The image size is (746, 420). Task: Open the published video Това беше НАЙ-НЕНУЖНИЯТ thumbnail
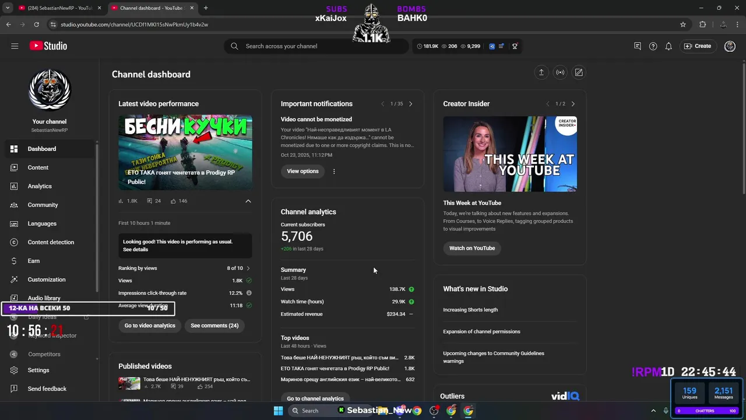[129, 383]
